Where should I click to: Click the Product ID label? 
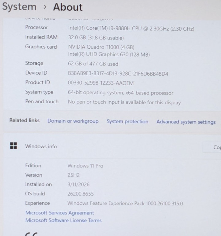click(x=38, y=82)
